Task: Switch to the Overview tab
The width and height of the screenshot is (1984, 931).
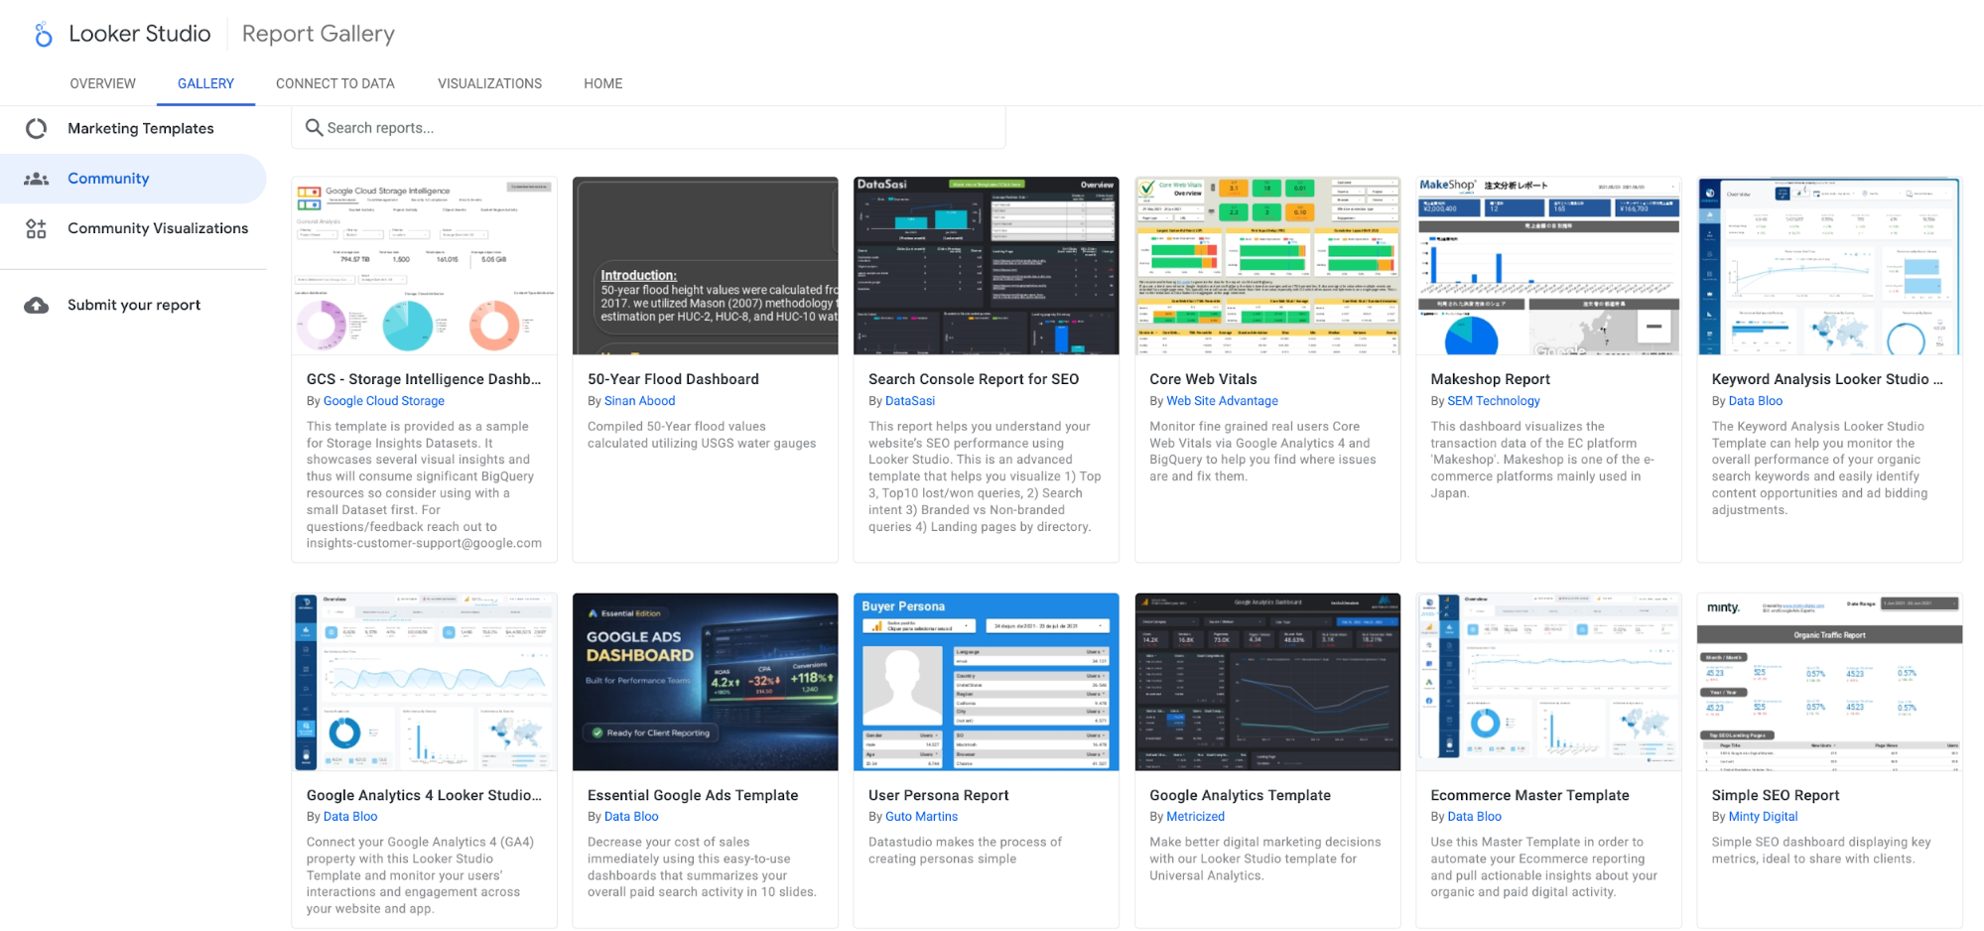Action: [x=103, y=83]
